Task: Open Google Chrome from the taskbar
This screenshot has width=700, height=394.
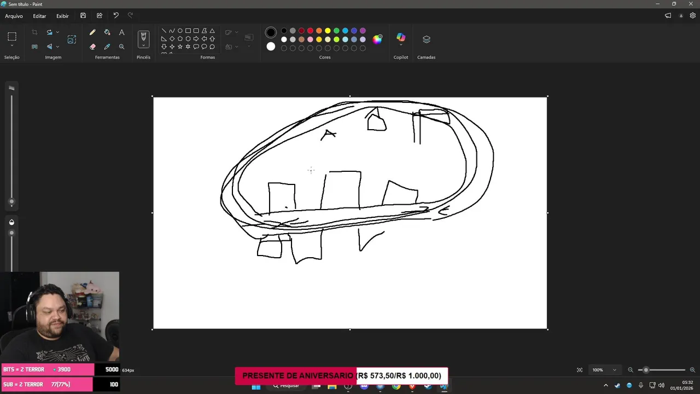Action: click(x=396, y=386)
